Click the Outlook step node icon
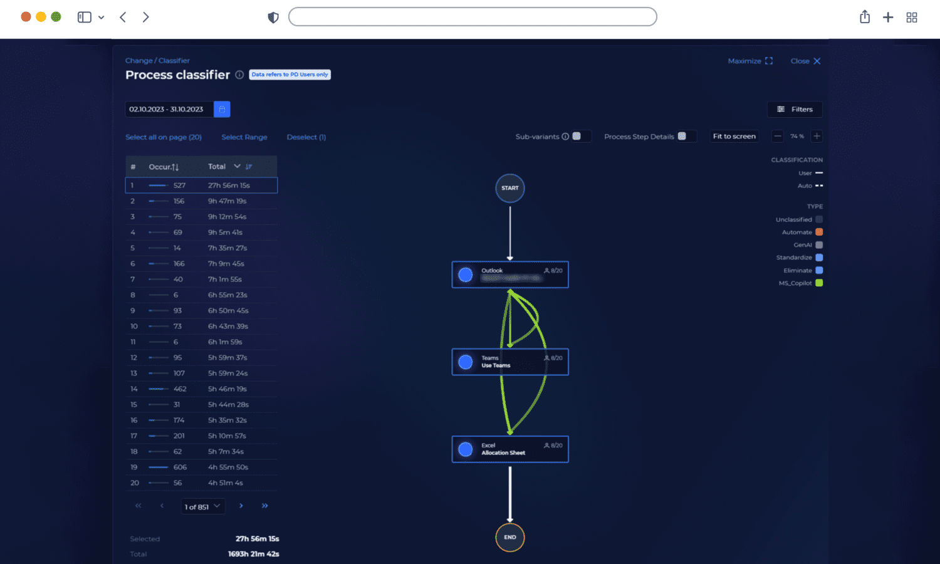Image resolution: width=940 pixels, height=564 pixels. point(466,274)
